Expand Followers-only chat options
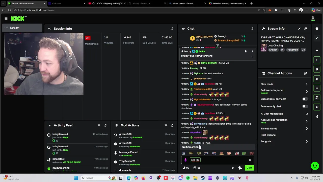The width and height of the screenshot is (323, 182). [x=307, y=92]
